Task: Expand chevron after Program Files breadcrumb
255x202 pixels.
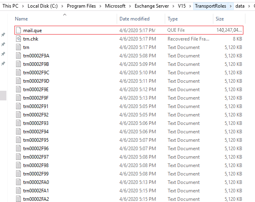Action: point(100,6)
